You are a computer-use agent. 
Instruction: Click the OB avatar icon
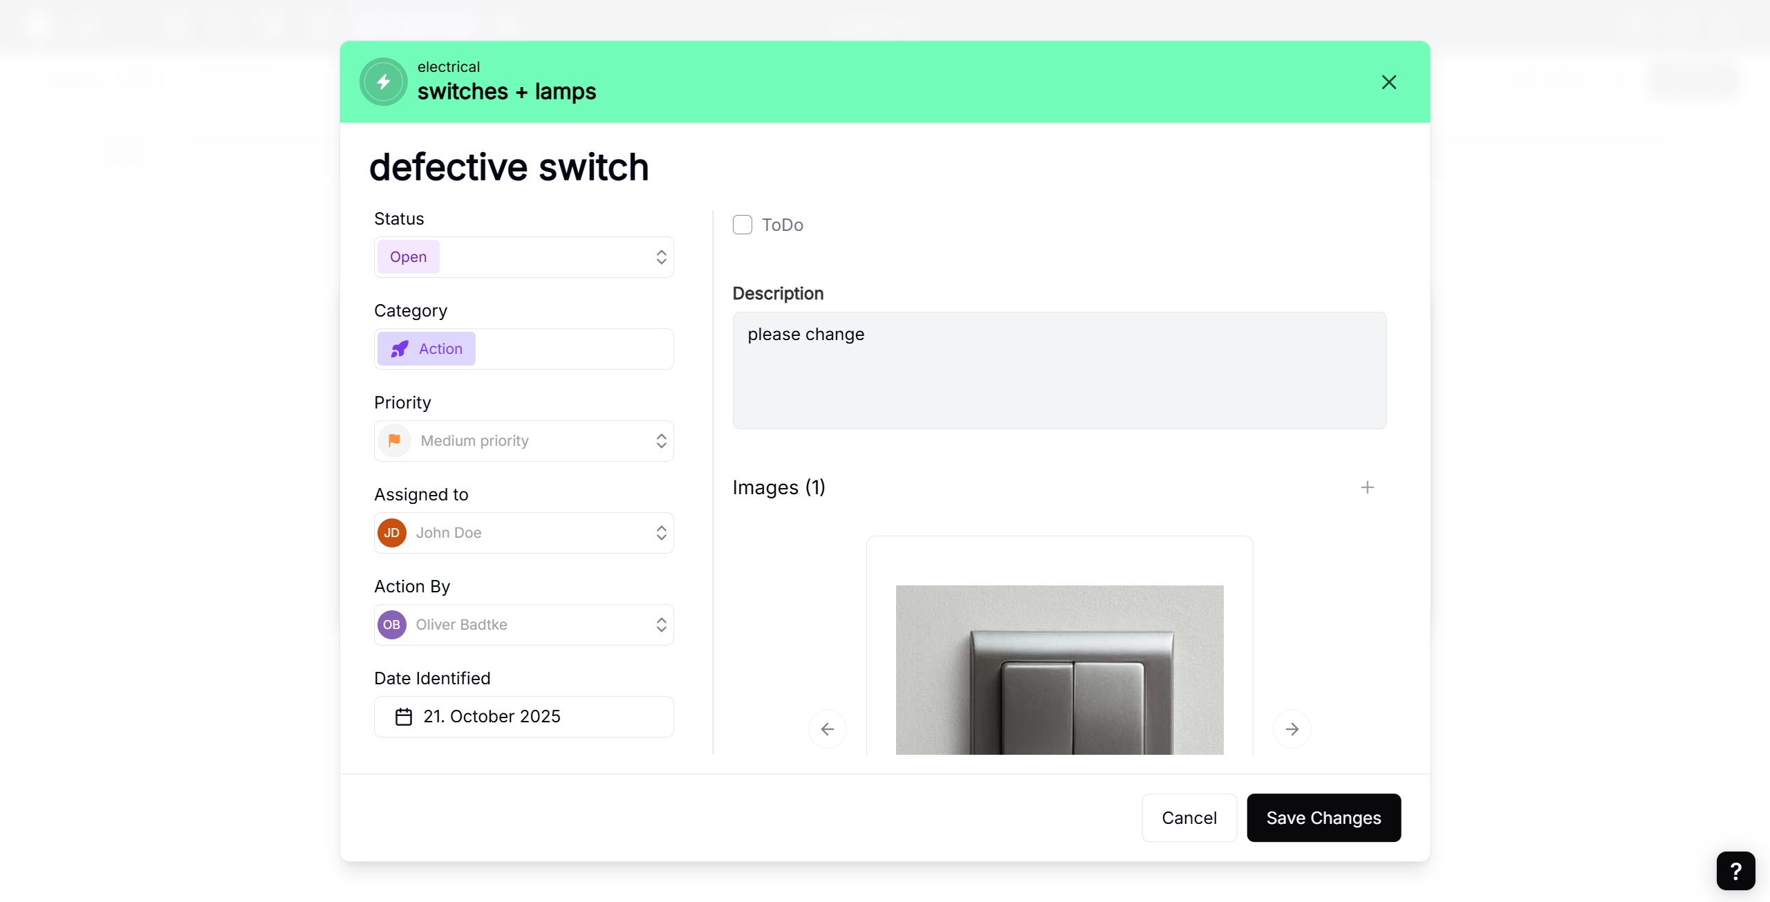click(x=392, y=625)
